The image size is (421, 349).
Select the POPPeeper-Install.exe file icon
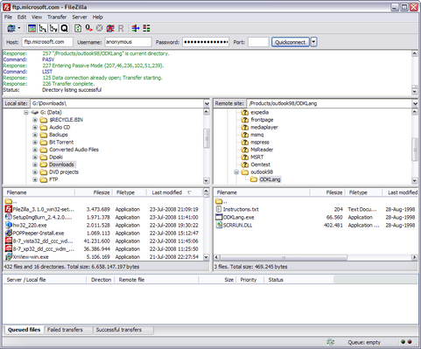tap(9, 233)
